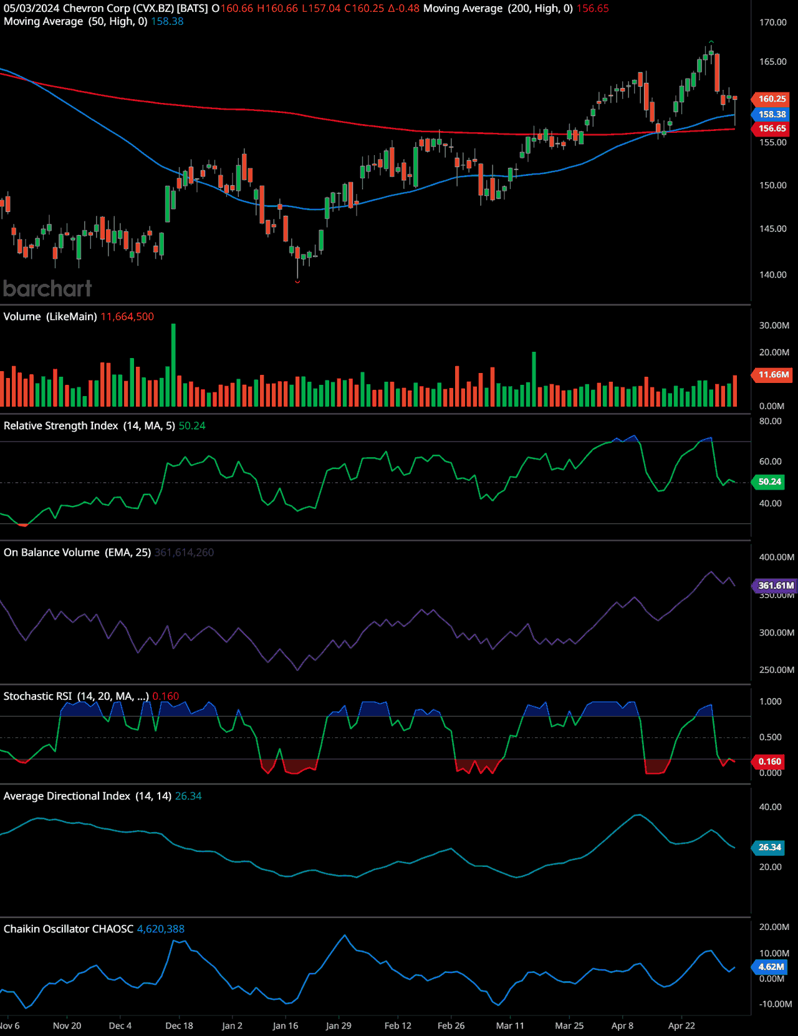Click the 158.38 blue moving average tag
The width and height of the screenshot is (798, 1036).
coord(771,114)
